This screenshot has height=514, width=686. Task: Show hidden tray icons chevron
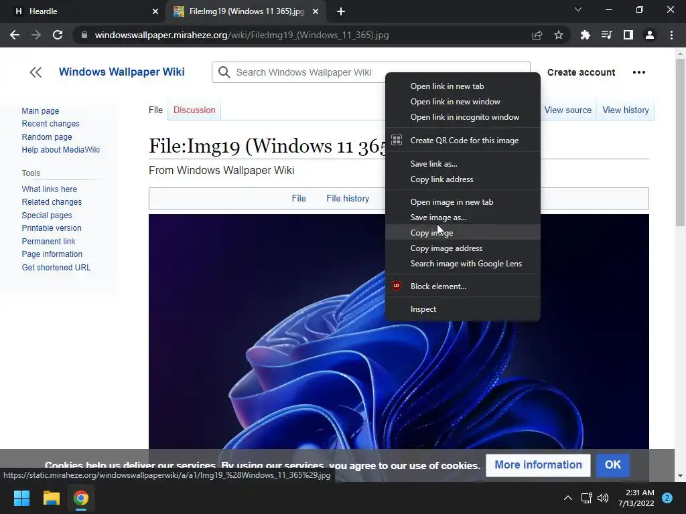tap(568, 498)
